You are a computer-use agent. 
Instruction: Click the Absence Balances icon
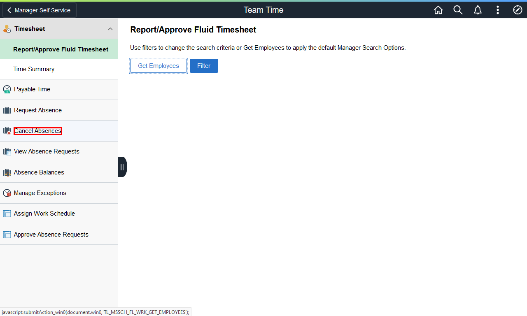pos(7,172)
